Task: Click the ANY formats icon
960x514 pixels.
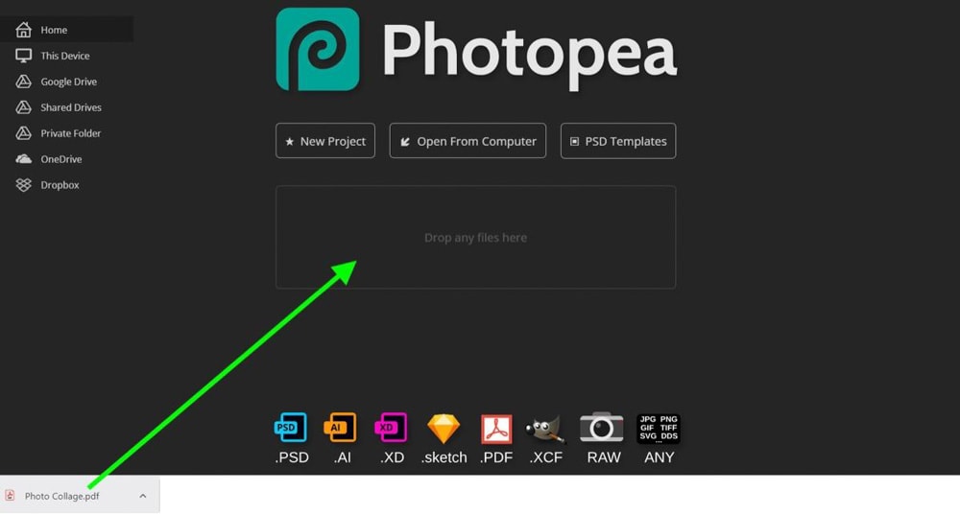Action: tap(659, 429)
